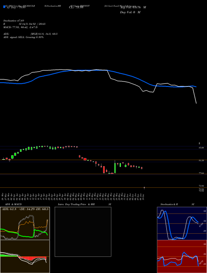207x273 pixels.
Task: Click the 'CL: 73.98' closing price text
Action: 76,7
